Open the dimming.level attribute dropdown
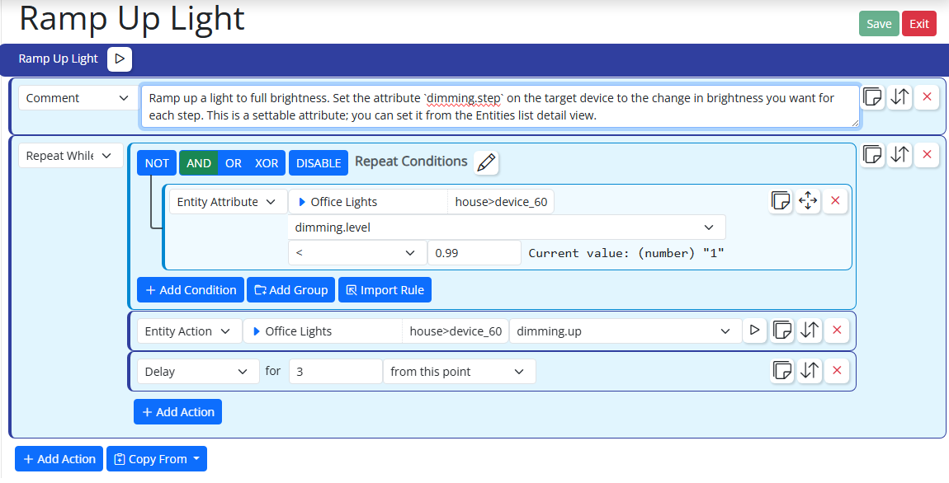 (508, 227)
